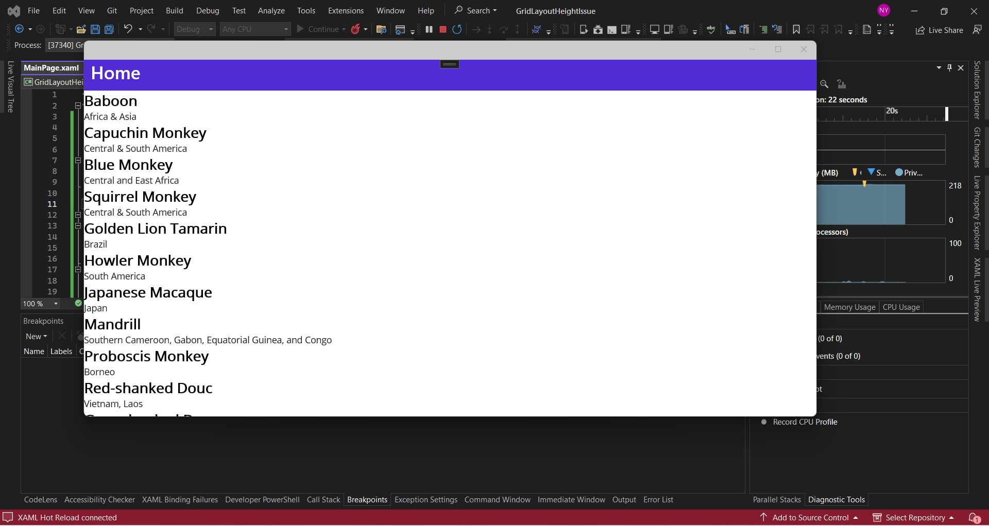The height and width of the screenshot is (526, 989).
Task: Click the Continue button to resume execution
Action: click(x=320, y=29)
